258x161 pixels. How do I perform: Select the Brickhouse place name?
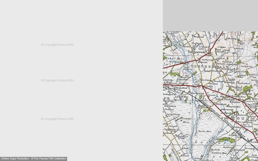pyautogui.click(x=228, y=147)
